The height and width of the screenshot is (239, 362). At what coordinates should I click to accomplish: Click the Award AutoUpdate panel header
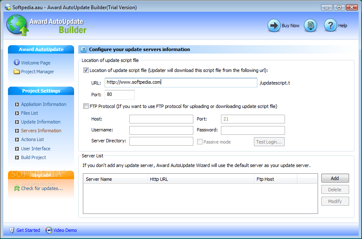coord(41,49)
